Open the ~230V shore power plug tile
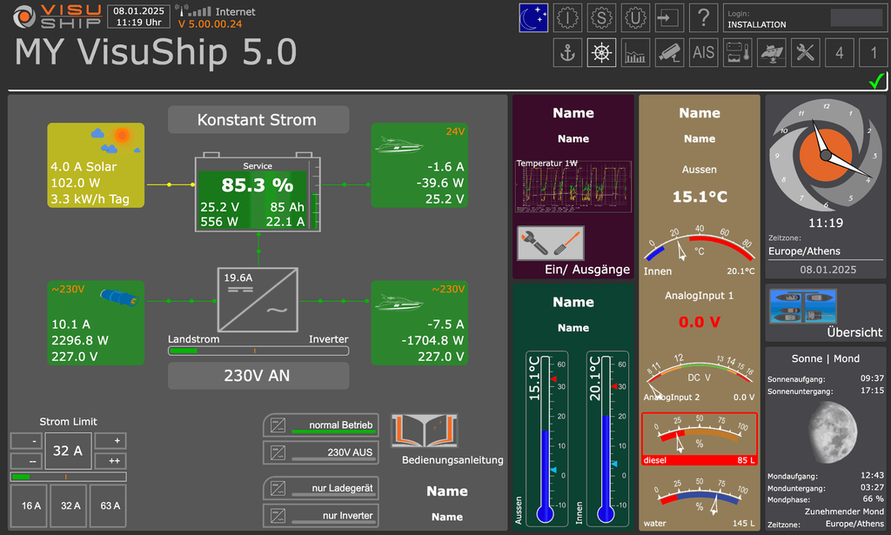Viewport: 891px width, 535px height. click(x=96, y=323)
